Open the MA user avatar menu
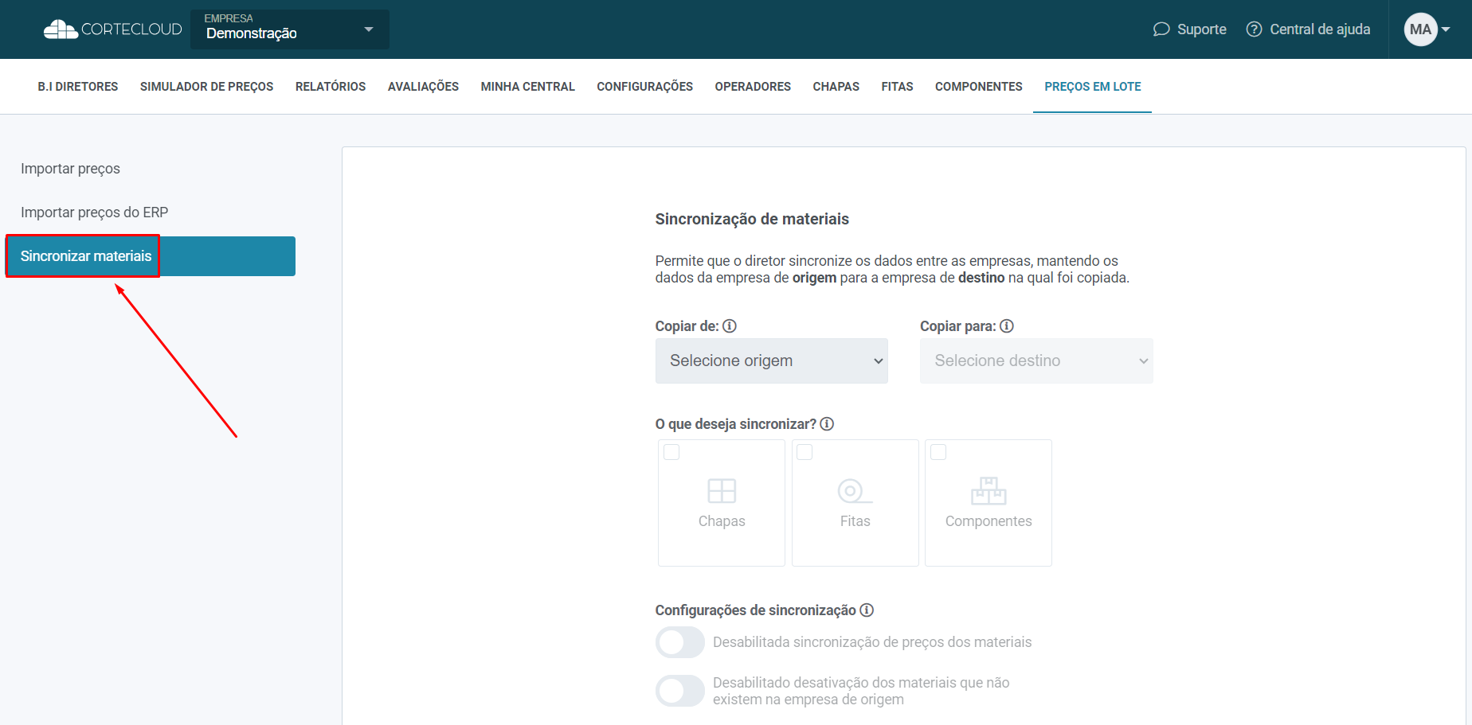 pos(1426,29)
